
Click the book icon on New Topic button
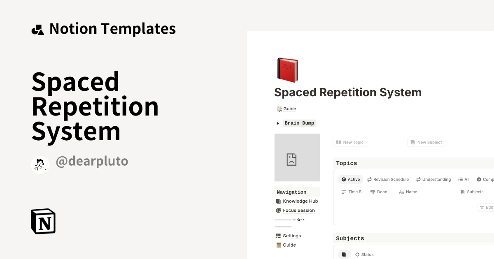click(339, 142)
